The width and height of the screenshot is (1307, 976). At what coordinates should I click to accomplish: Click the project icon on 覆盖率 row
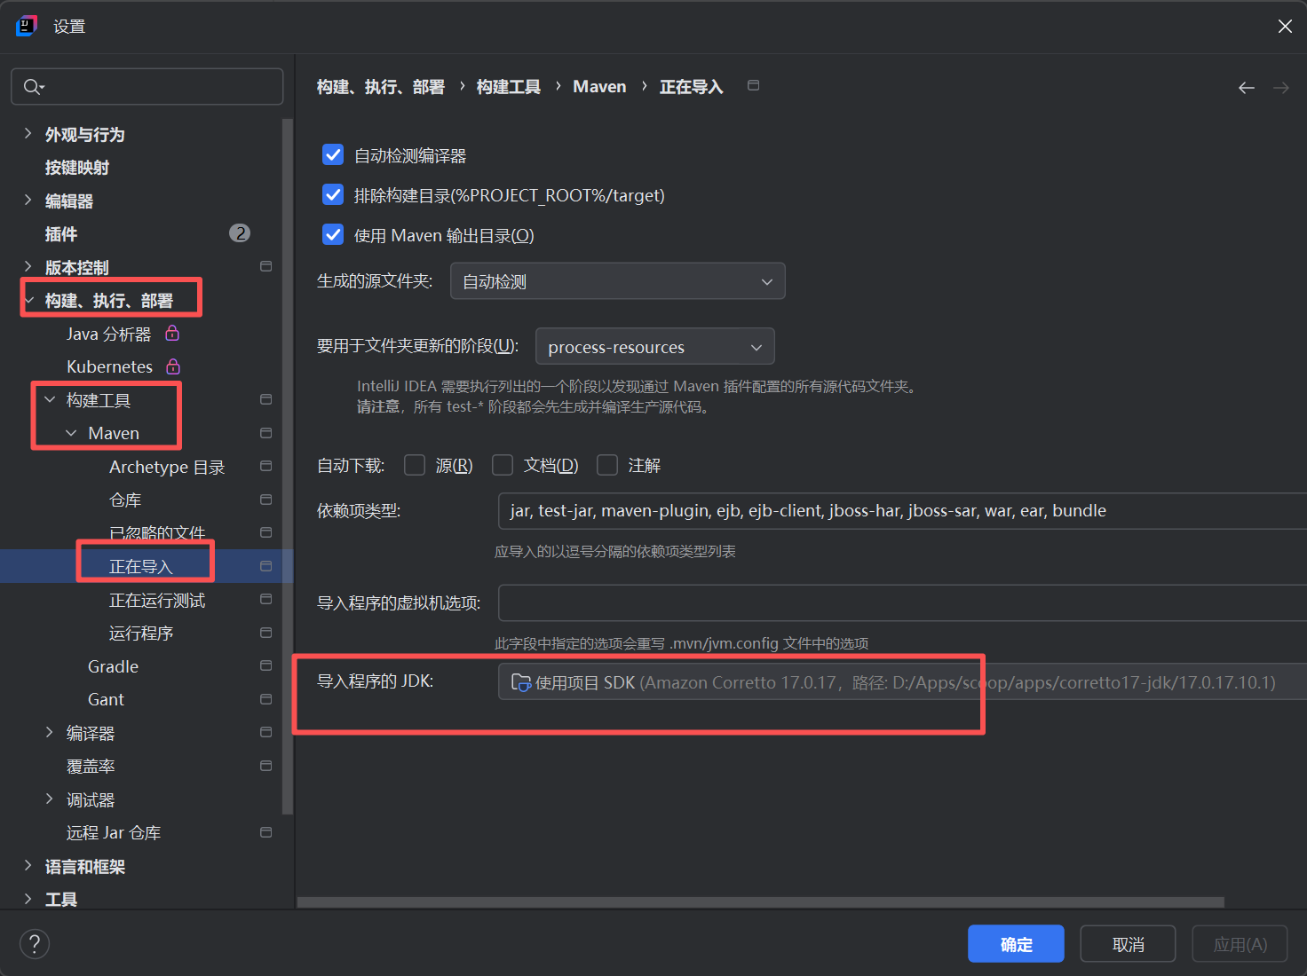tap(265, 766)
